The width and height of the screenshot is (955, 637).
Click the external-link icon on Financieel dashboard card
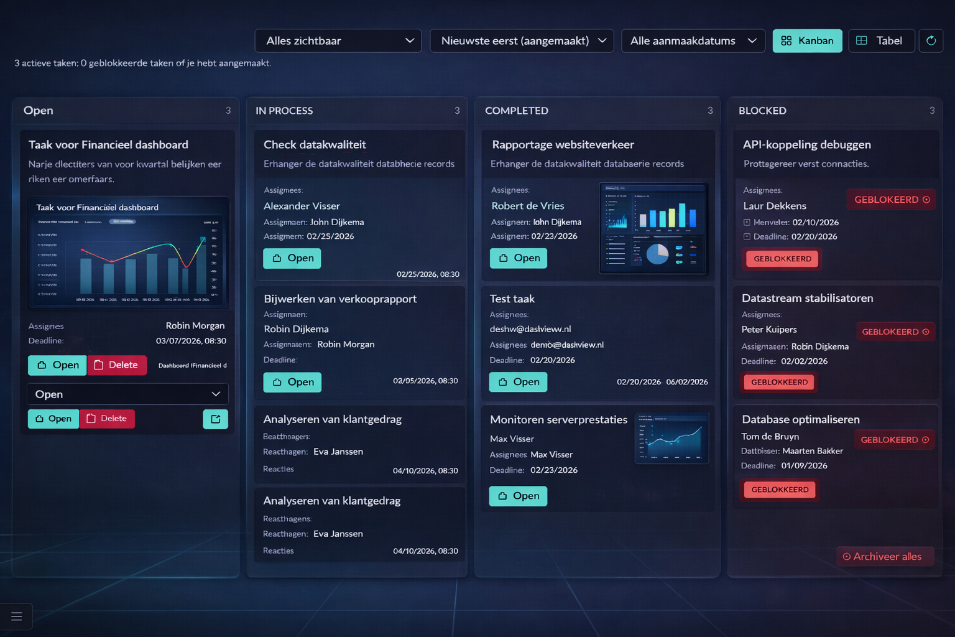[x=215, y=419]
